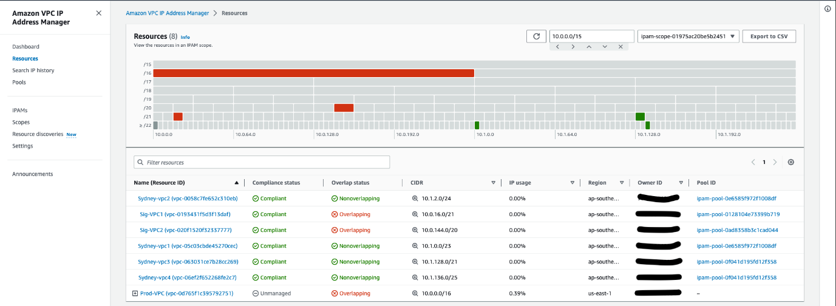Click the CIDR input field showing 10.0.0.0/15
Viewport: 836px width, 306px height.
click(x=592, y=36)
